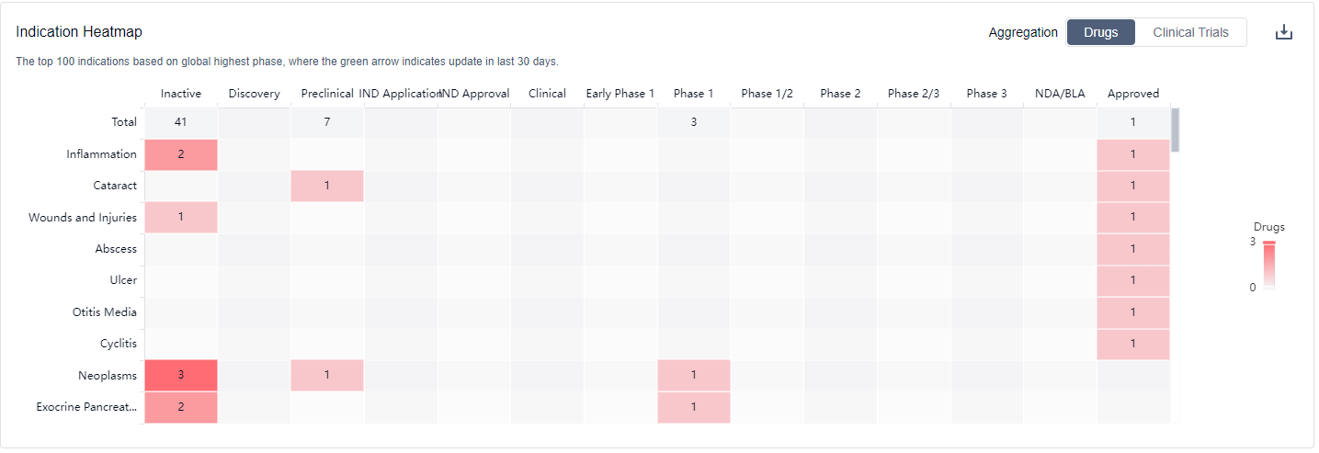The height and width of the screenshot is (453, 1319).
Task: Click the Neoplasms row label
Action: point(108,376)
